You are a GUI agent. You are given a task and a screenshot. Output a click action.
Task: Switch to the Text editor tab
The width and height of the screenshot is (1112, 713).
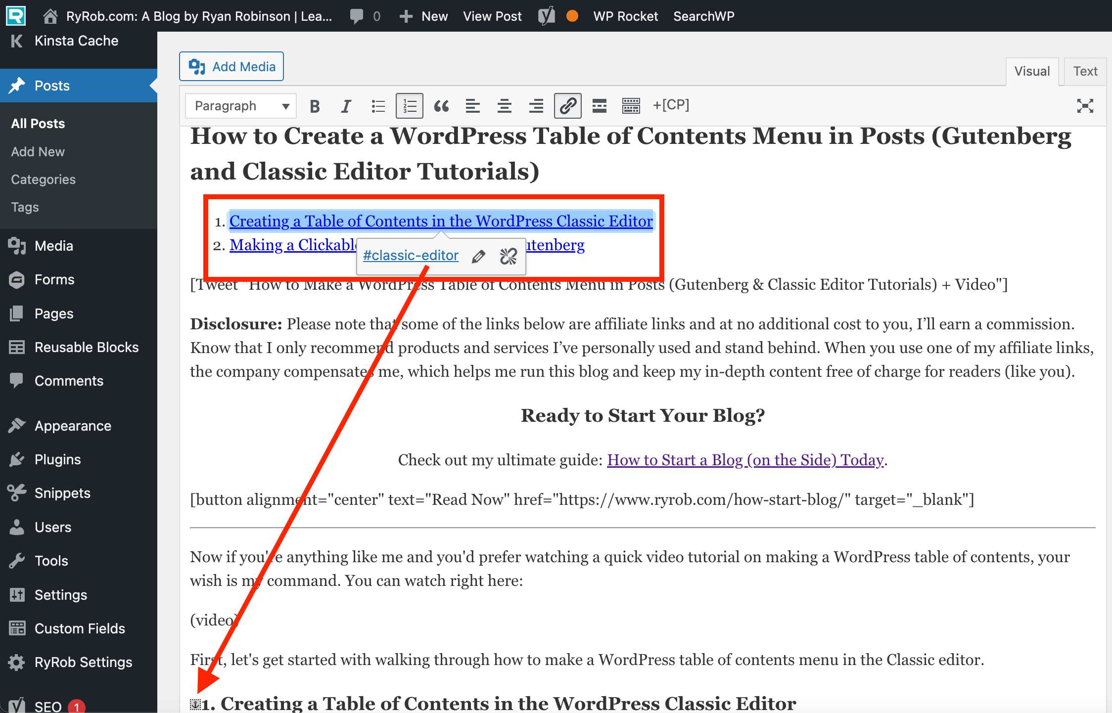point(1084,71)
